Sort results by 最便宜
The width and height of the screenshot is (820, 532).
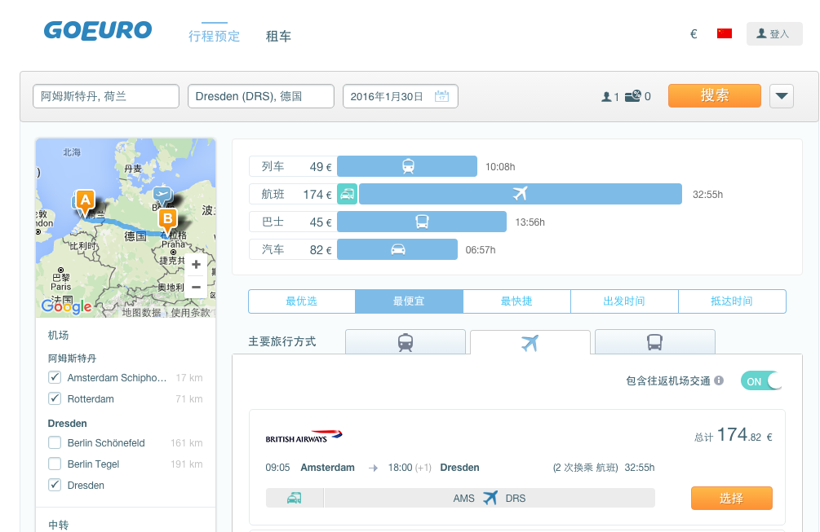[x=409, y=301]
